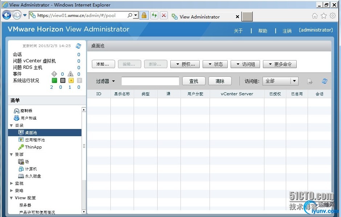Click the 添加... add pool button

[x=103, y=64]
